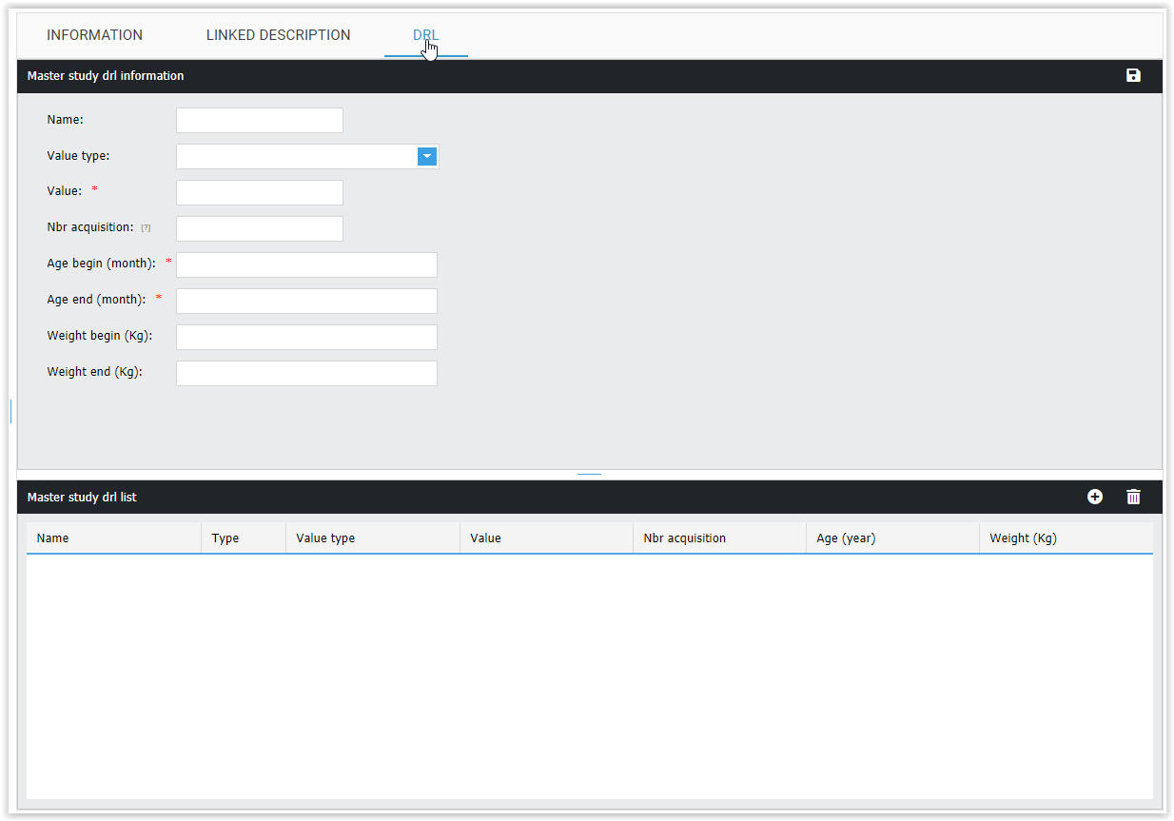Click the Age begin (month) field
Image resolution: width=1174 pixels, height=821 pixels.
(x=306, y=265)
